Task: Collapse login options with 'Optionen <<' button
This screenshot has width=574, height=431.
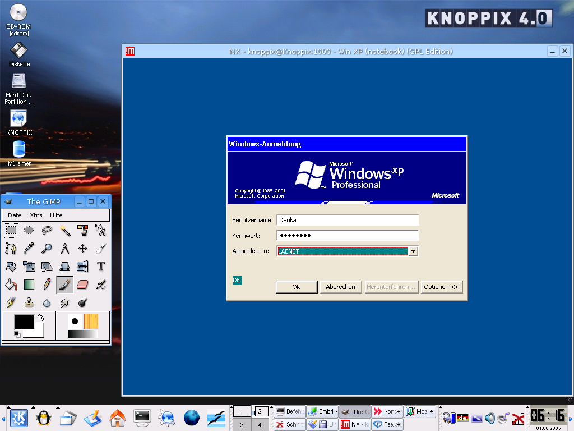Action: [x=442, y=287]
